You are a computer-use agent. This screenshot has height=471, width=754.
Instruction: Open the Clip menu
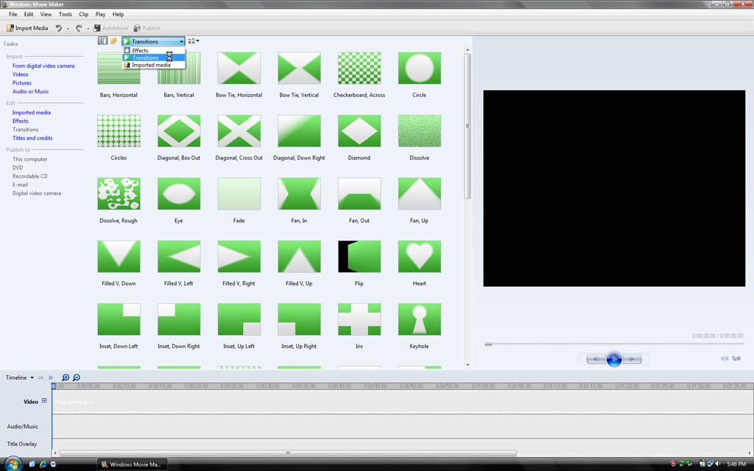point(83,14)
